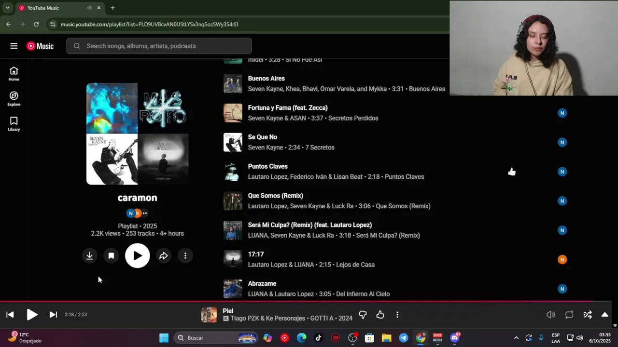Open Library in the sidebar
The image size is (618, 347).
pos(14,124)
